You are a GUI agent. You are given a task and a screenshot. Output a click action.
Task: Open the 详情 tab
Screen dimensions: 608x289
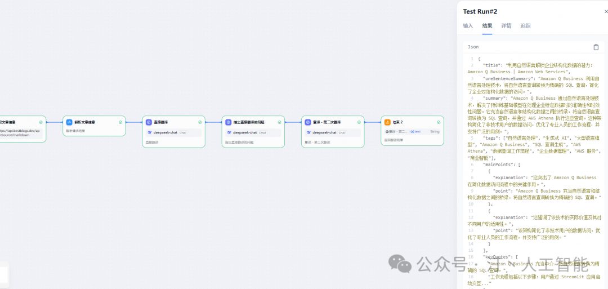click(506, 26)
